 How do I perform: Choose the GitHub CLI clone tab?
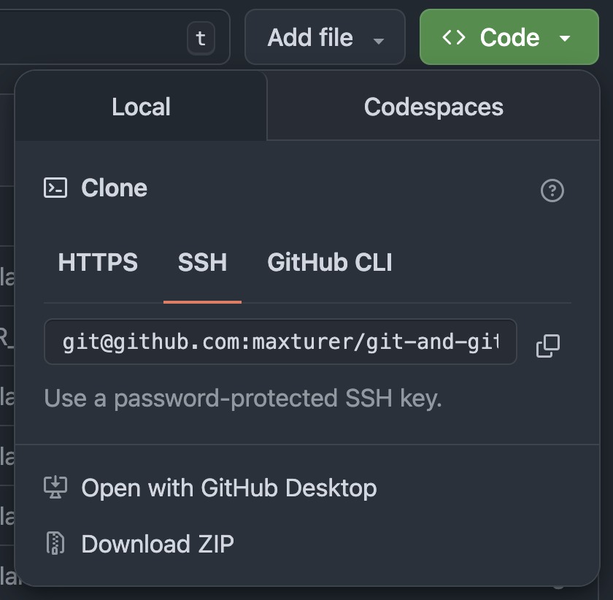pos(330,262)
